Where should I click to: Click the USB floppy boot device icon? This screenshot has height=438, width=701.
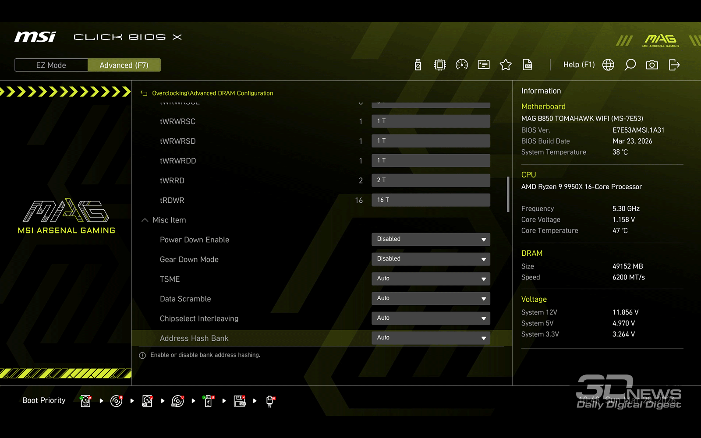click(240, 401)
